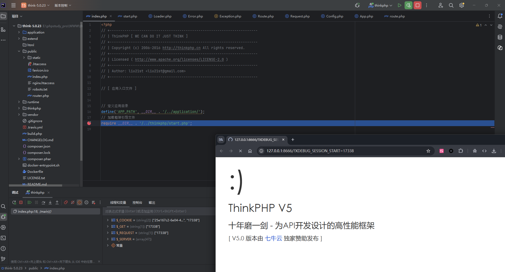This screenshot has width=505, height=272.
Task: Expand the application folder
Action: pyautogui.click(x=19, y=32)
